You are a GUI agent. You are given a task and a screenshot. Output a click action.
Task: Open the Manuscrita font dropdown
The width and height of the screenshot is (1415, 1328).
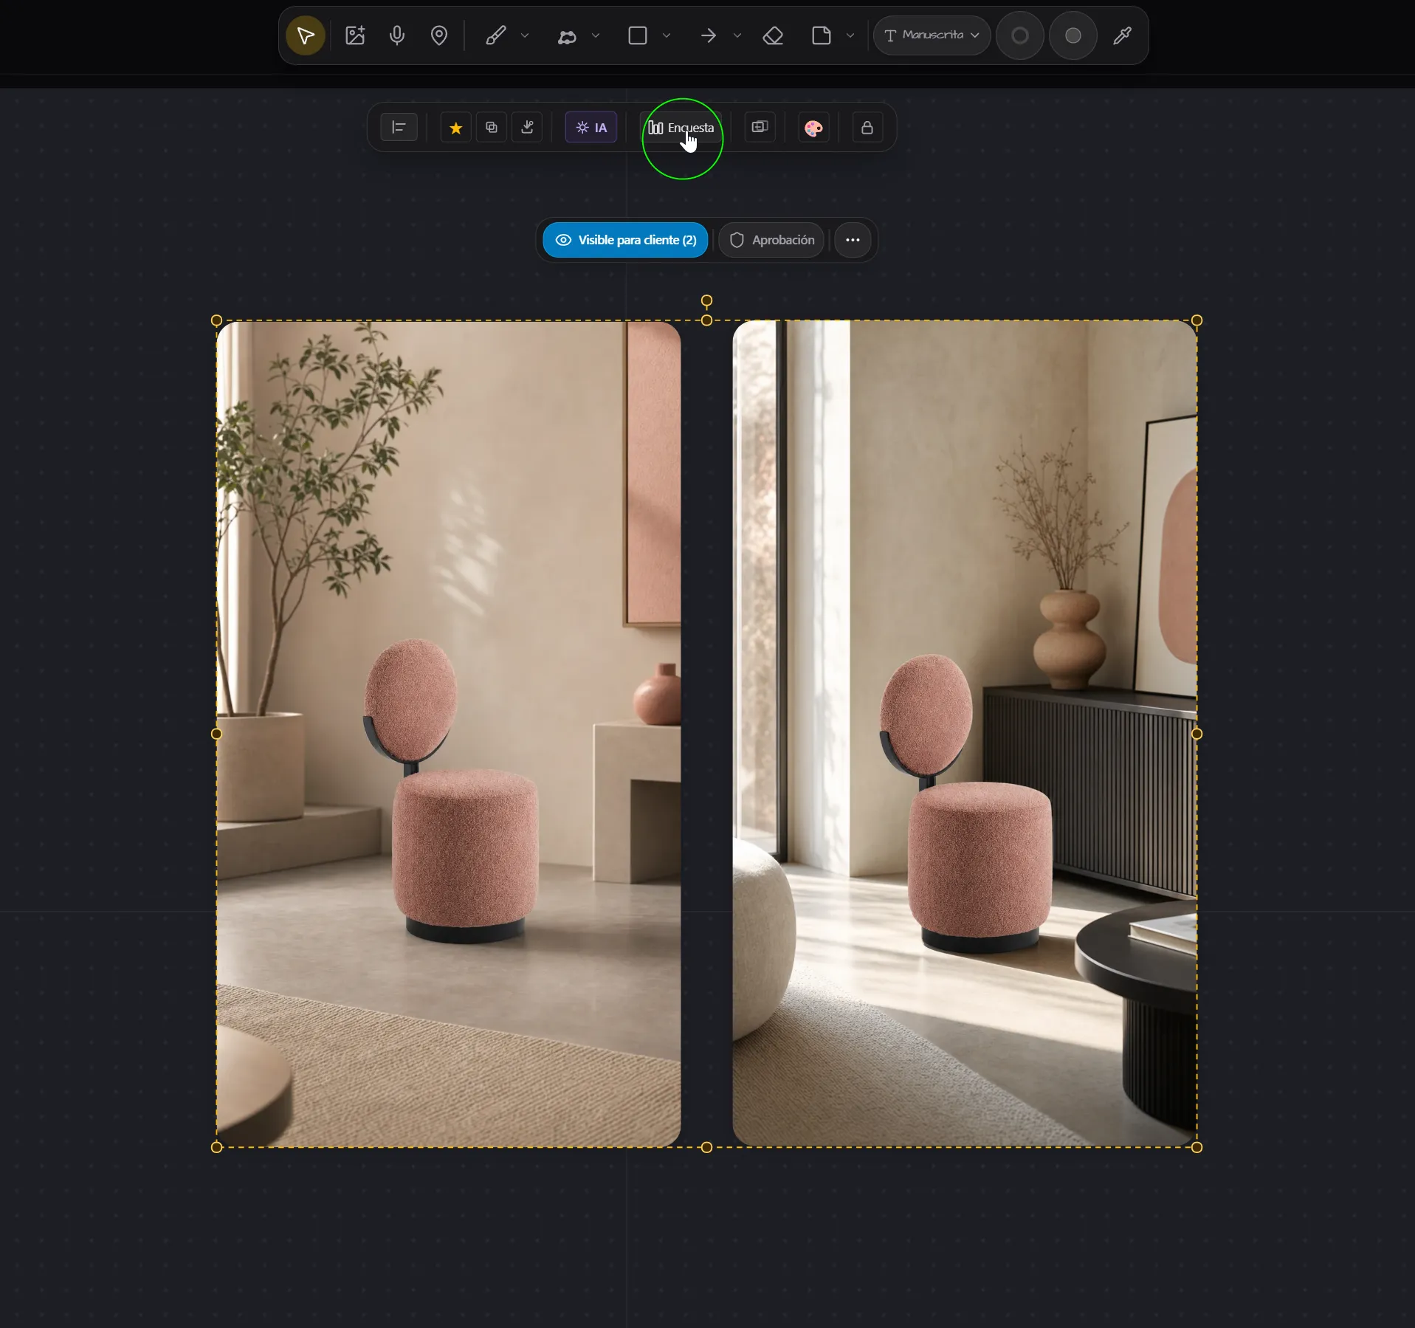tap(932, 35)
